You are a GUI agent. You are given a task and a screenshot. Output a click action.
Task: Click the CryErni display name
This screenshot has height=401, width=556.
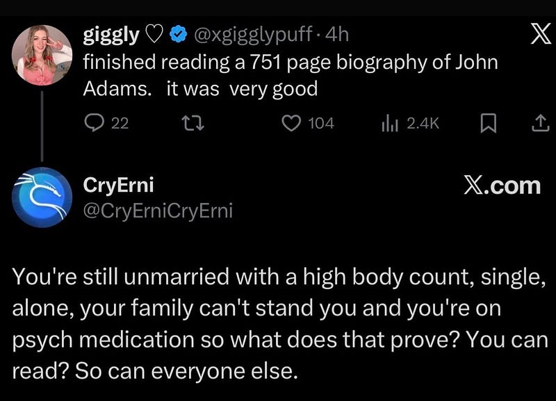click(x=118, y=185)
